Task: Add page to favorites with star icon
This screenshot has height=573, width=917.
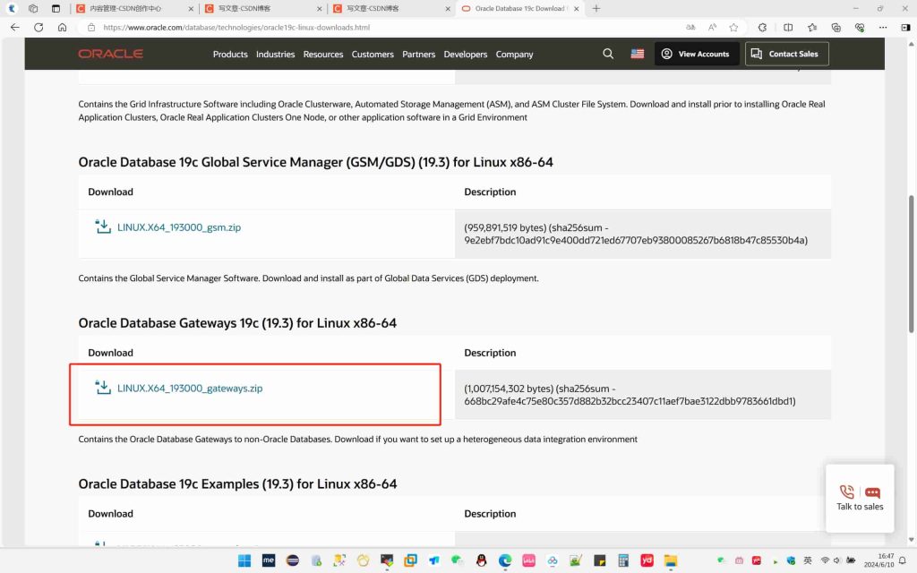Action: click(733, 28)
